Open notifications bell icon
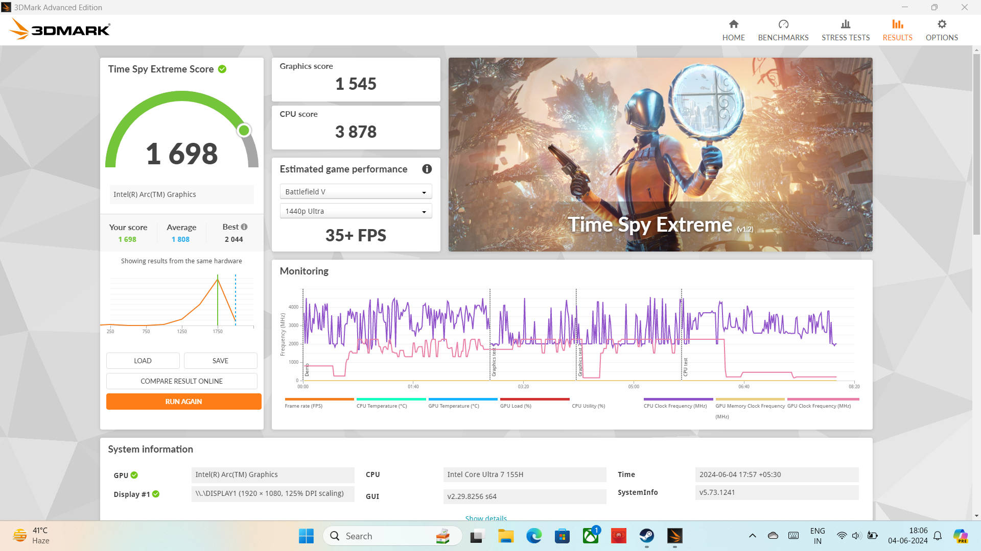 (x=938, y=536)
